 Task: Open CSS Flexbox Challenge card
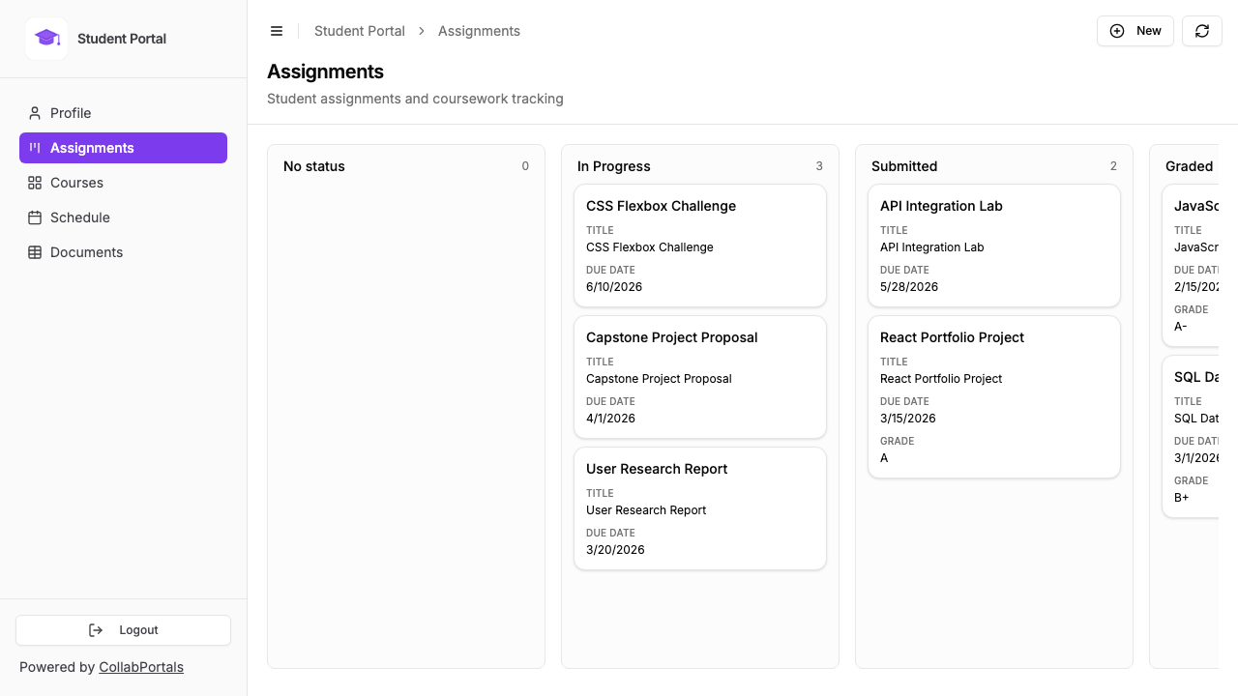[x=700, y=246]
